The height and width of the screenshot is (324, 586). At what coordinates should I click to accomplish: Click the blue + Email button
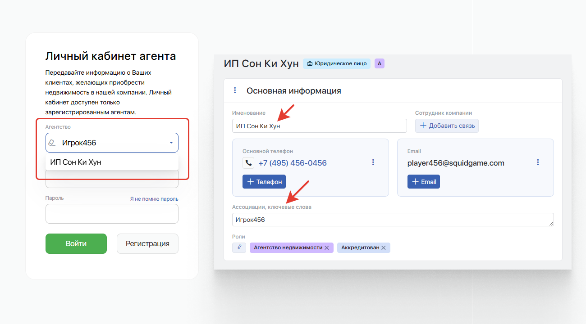pyautogui.click(x=423, y=182)
